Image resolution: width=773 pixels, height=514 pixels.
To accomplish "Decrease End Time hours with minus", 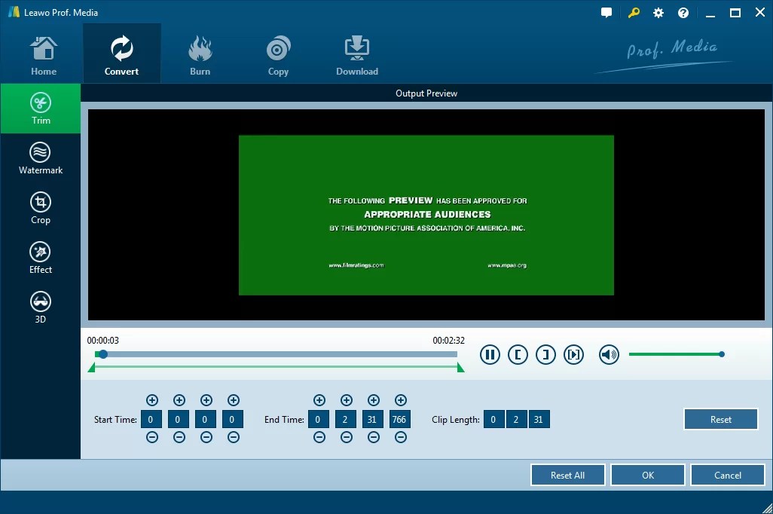I will pyautogui.click(x=319, y=437).
